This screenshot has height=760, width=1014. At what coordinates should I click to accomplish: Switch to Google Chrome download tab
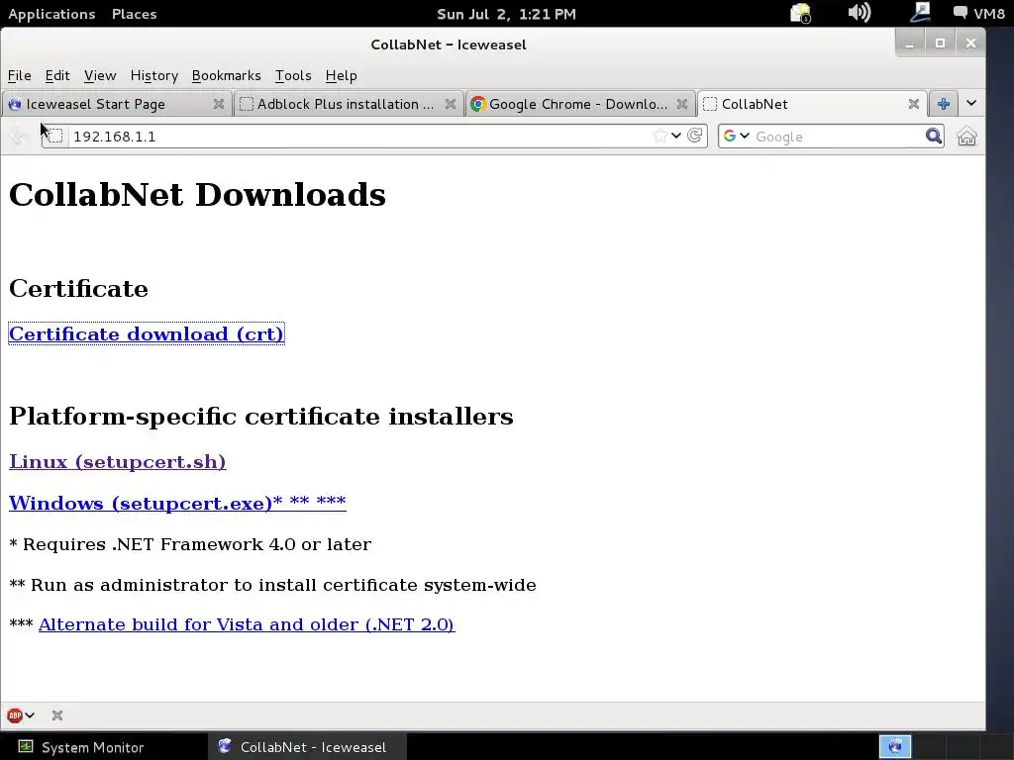pos(579,104)
